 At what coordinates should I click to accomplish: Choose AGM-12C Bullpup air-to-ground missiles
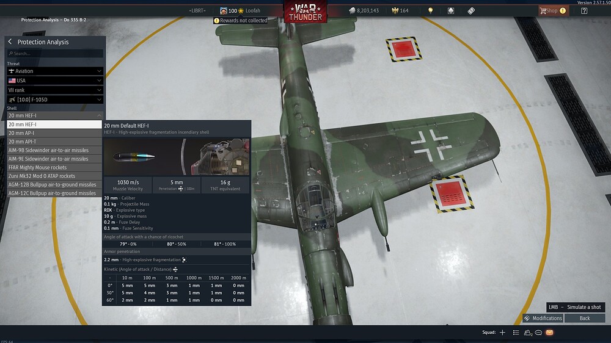tap(54, 193)
